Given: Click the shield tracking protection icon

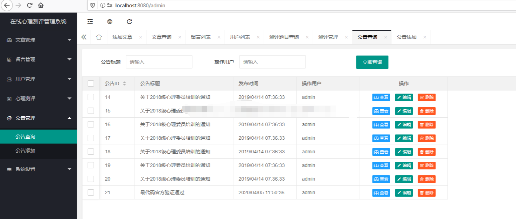Looking at the screenshot, I should (x=93, y=5).
